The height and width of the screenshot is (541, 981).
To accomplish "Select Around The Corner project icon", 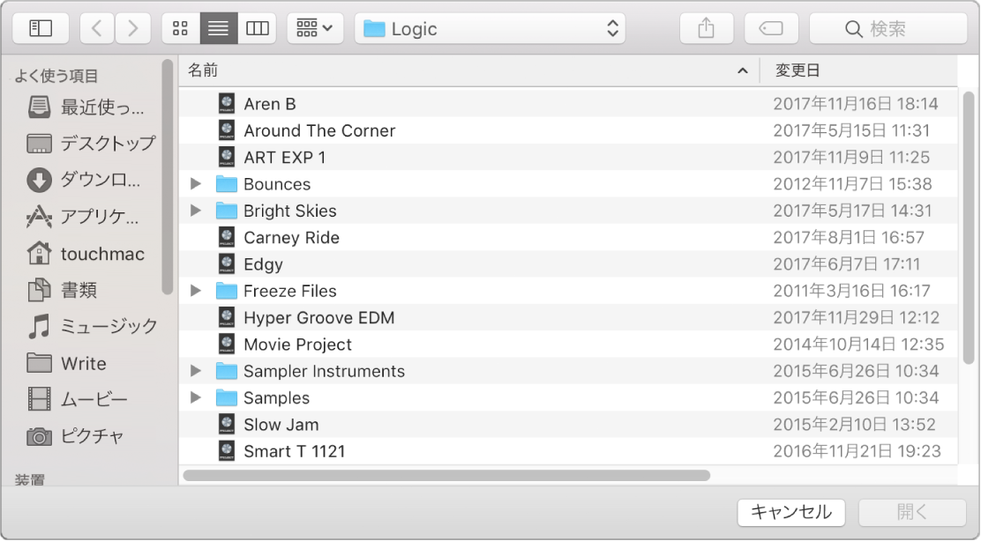I will pyautogui.click(x=227, y=130).
